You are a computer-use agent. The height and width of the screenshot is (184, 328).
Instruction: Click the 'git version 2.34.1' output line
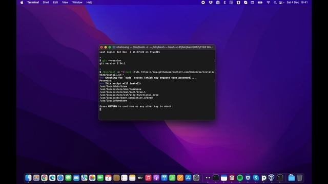[x=112, y=63]
